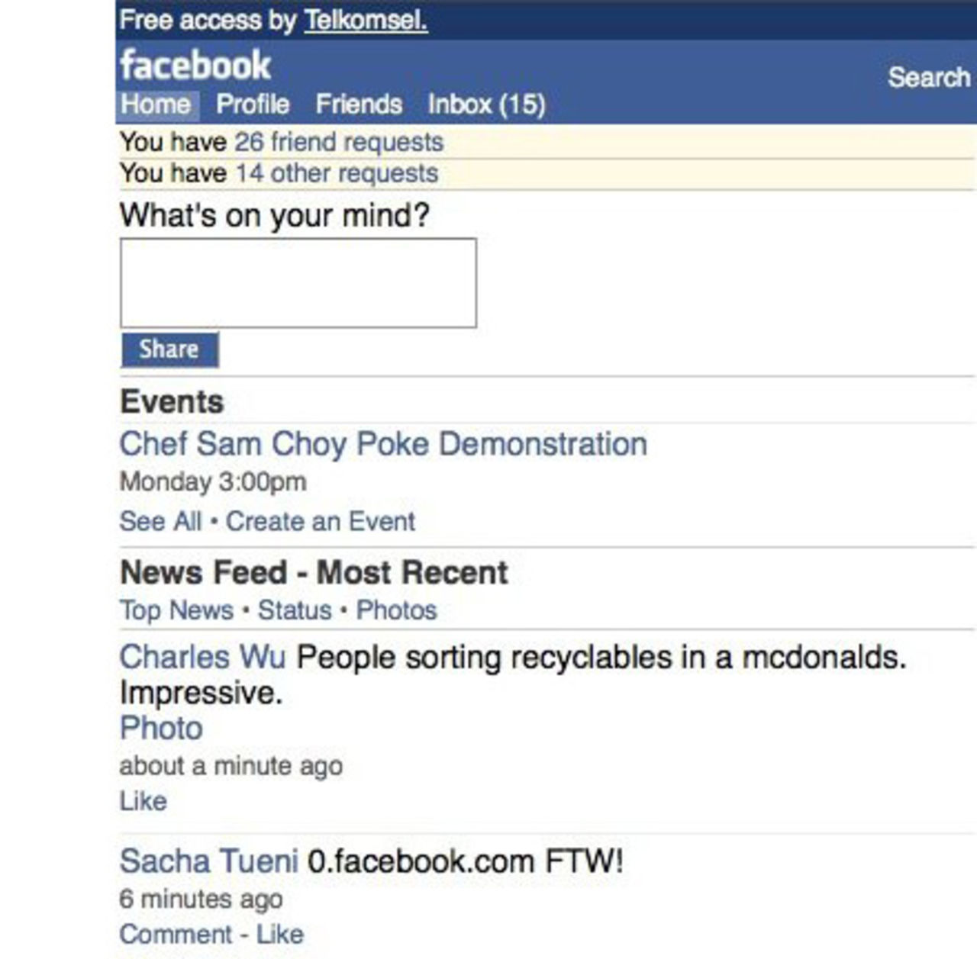Open the Home tab
The width and height of the screenshot is (977, 959).
click(155, 104)
